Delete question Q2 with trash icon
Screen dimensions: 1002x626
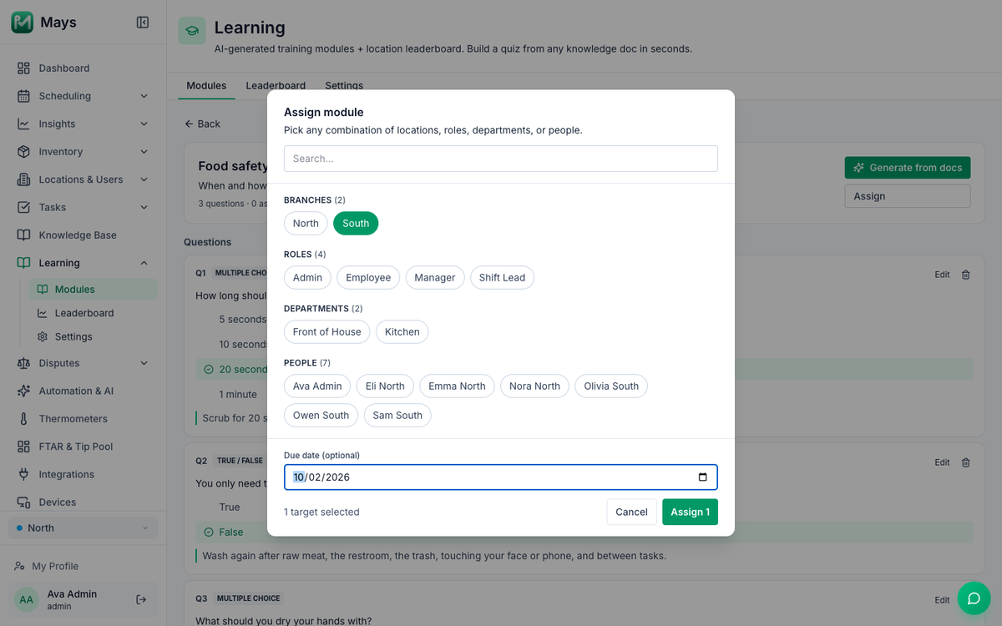pyautogui.click(x=966, y=462)
